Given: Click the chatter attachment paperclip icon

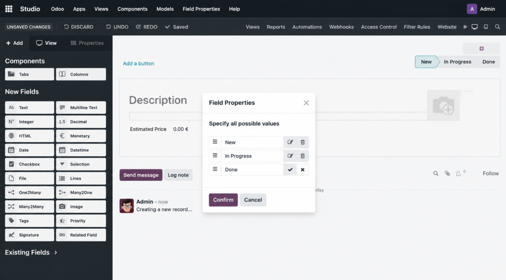Looking at the screenshot, I should 447,174.
